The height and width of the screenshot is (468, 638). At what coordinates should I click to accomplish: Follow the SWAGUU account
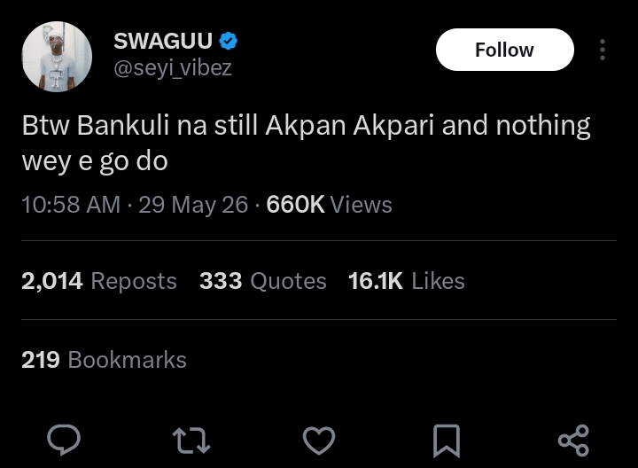(x=504, y=50)
